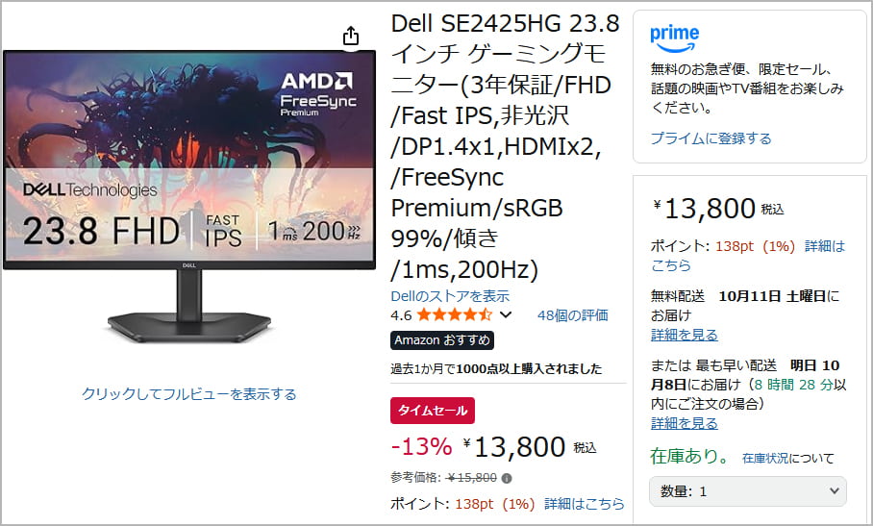Open points 詳細はこちら link under product price
This screenshot has width=873, height=526.
[x=584, y=503]
